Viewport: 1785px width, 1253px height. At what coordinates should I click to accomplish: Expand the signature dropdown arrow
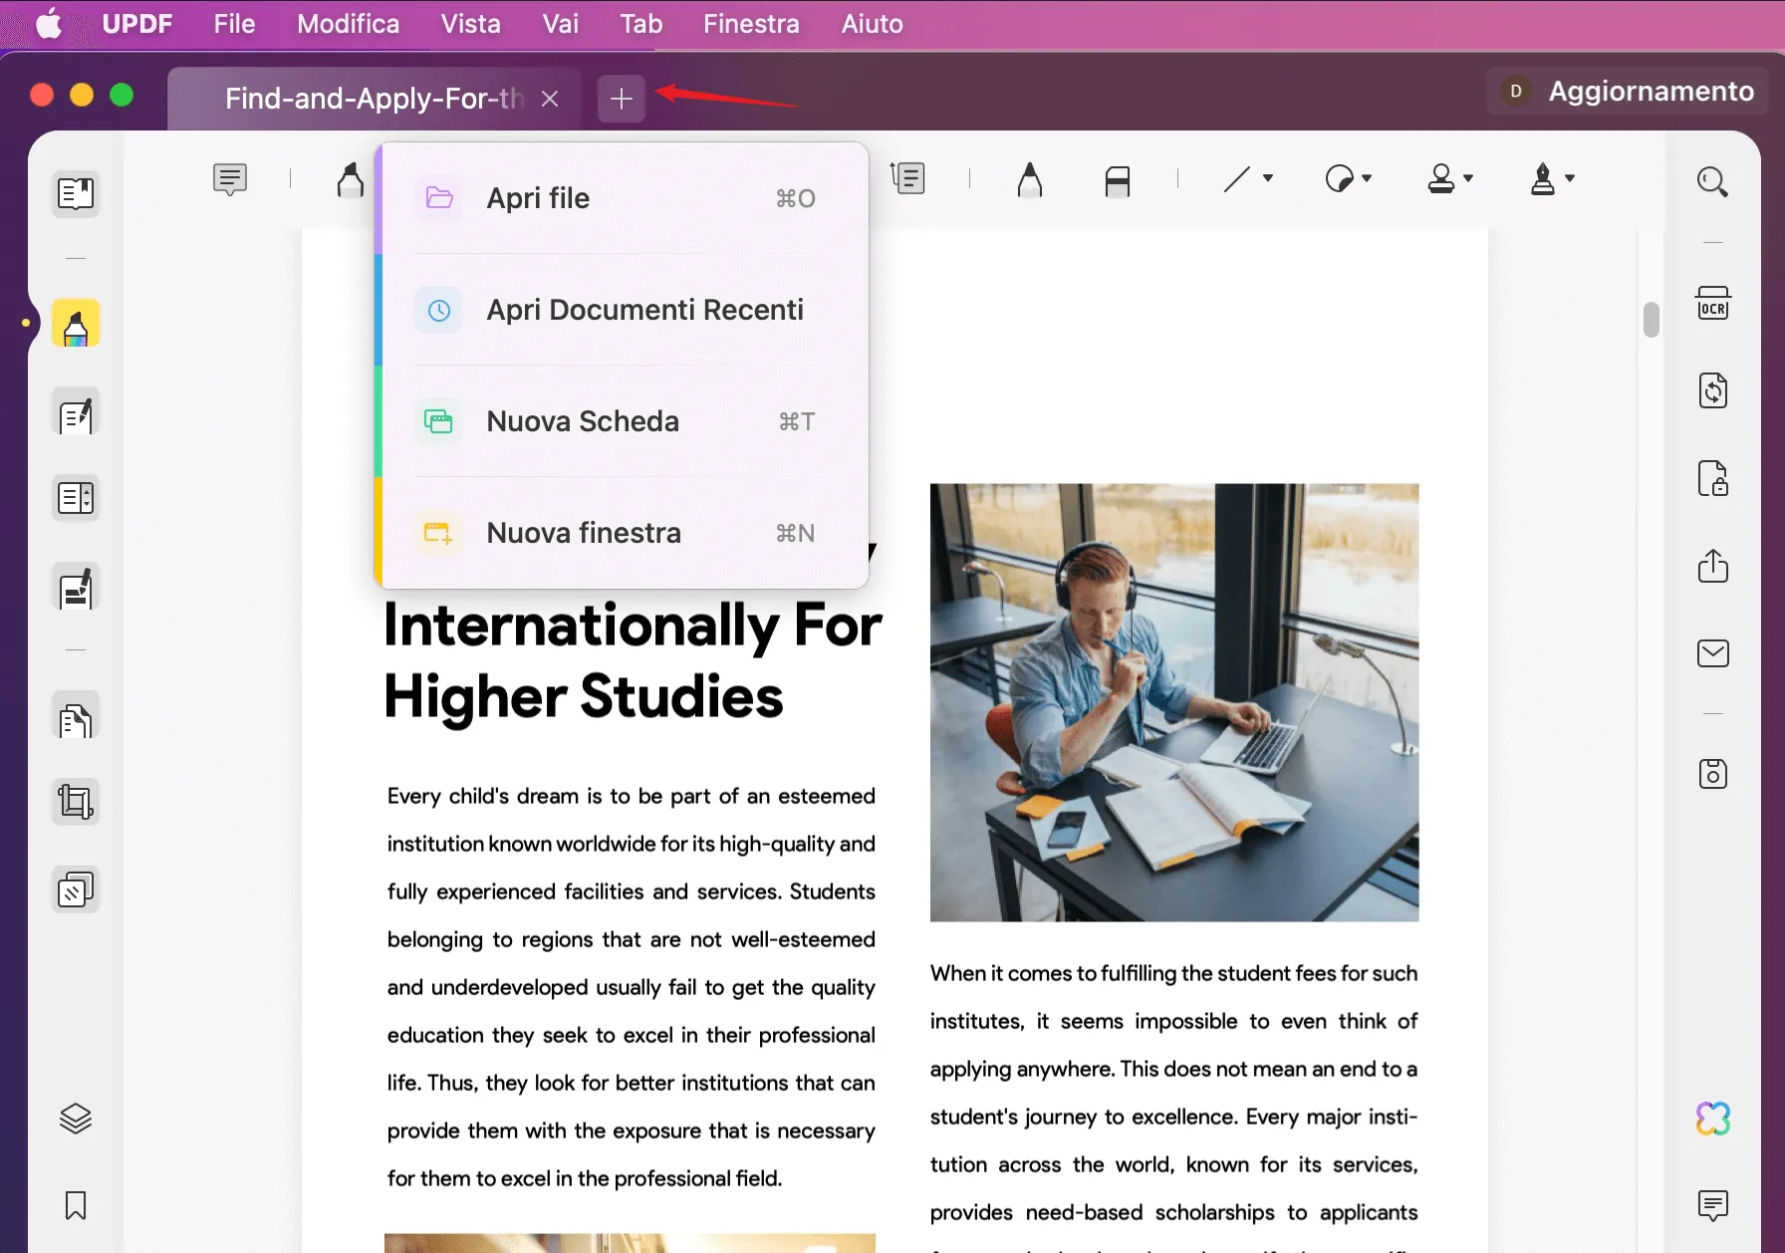[1570, 178]
